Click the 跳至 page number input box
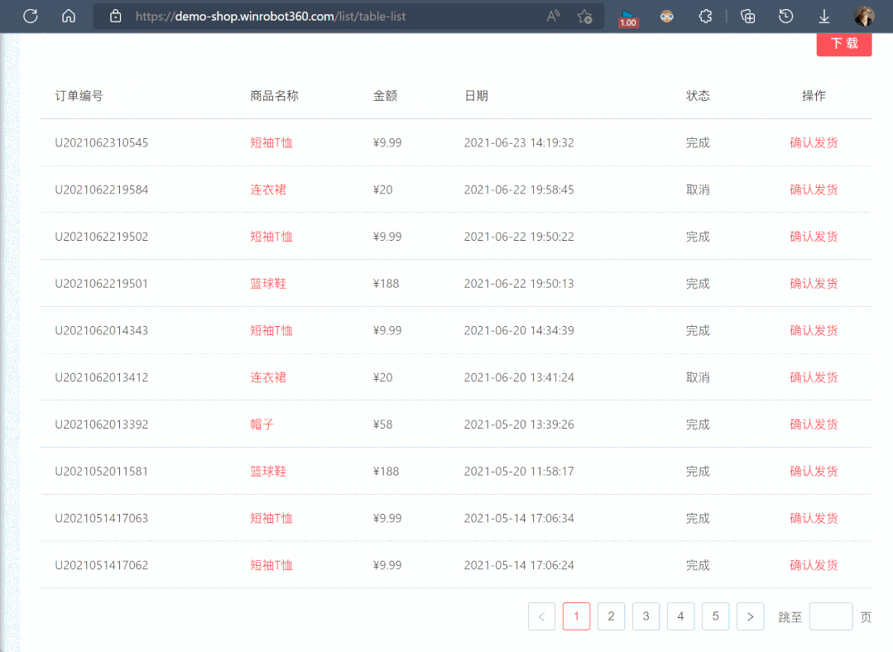 coord(830,616)
